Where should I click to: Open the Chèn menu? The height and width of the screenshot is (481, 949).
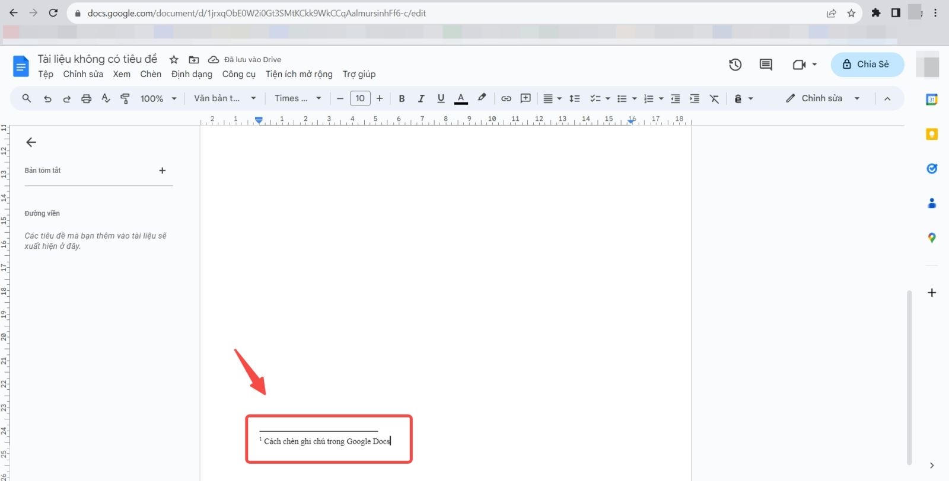pyautogui.click(x=151, y=74)
